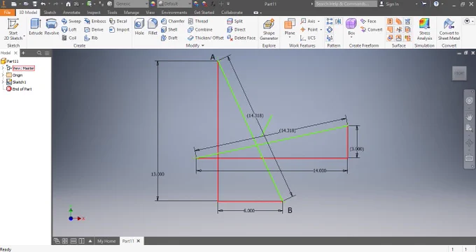Switch to the Tools ribbon tab

(112, 13)
